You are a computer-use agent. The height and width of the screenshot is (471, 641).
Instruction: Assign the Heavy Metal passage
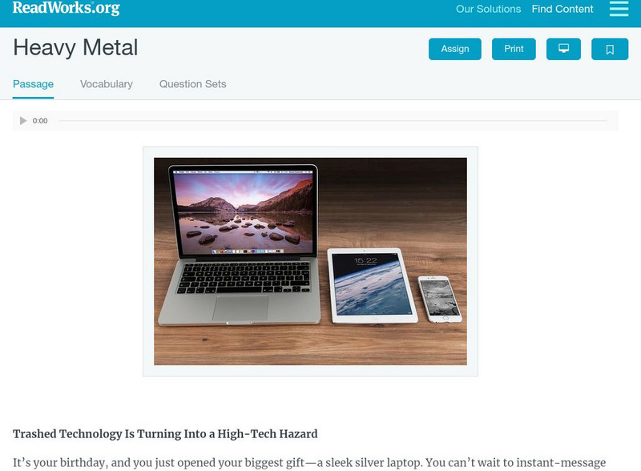[x=454, y=49]
